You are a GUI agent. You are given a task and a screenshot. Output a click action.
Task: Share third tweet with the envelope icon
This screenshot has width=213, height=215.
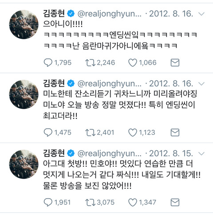pyautogui.click(x=175, y=202)
